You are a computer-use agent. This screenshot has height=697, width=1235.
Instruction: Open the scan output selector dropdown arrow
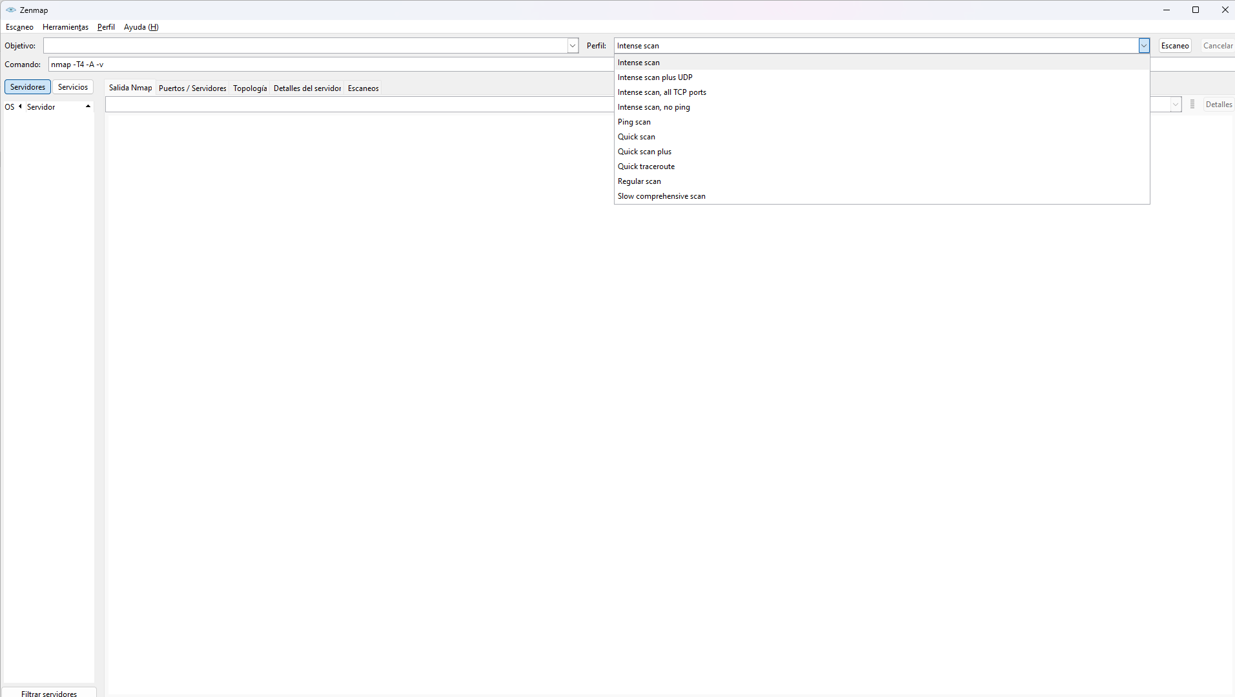tap(1176, 105)
